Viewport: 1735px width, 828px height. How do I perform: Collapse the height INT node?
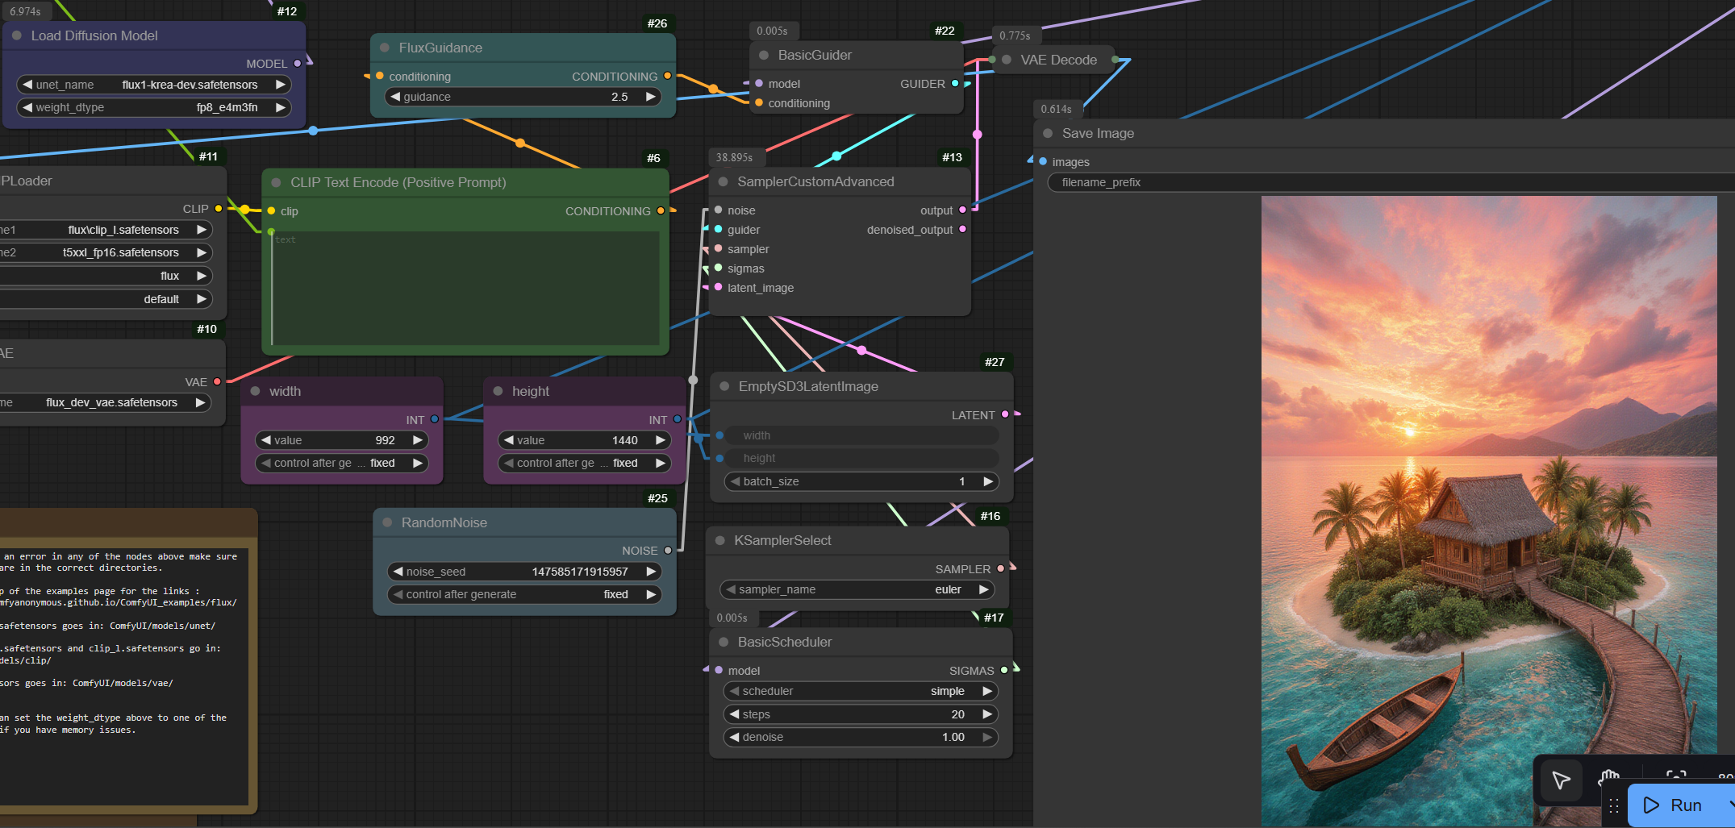[498, 391]
